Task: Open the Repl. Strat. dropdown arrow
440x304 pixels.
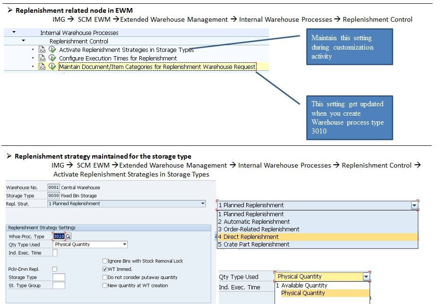Action: (202, 203)
